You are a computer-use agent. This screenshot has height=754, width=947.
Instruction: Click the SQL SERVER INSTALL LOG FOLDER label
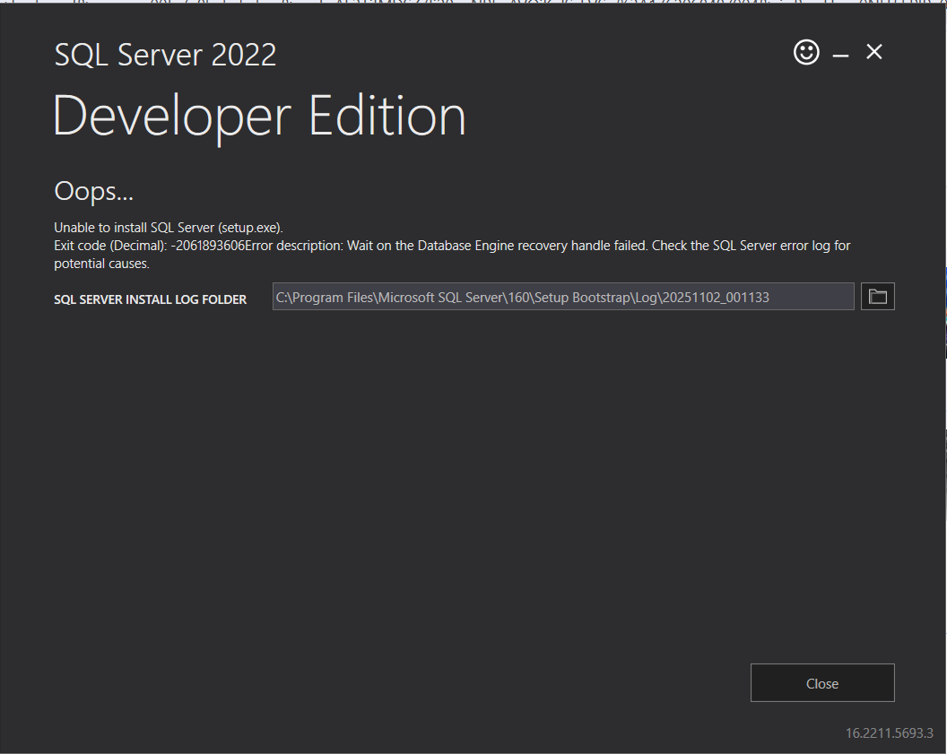[150, 299]
